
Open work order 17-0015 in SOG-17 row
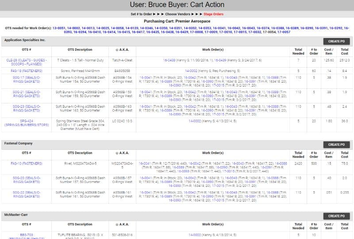(218, 85)
